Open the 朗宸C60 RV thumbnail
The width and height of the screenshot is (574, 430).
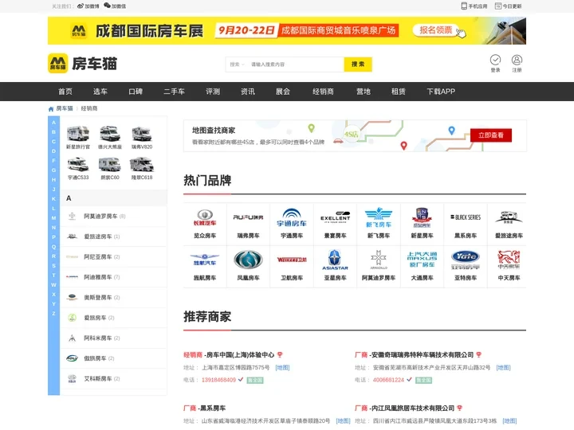tap(110, 164)
